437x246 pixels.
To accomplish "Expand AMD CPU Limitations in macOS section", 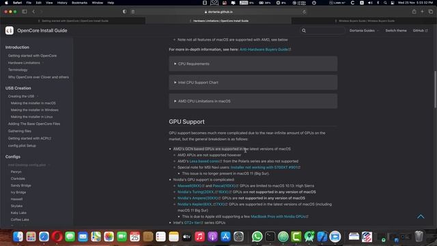I will [253, 101].
